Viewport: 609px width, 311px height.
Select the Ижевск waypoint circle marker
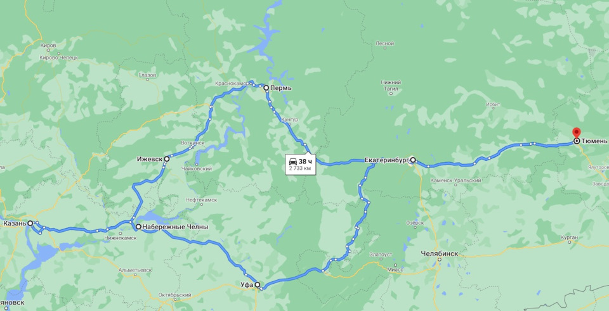167,158
